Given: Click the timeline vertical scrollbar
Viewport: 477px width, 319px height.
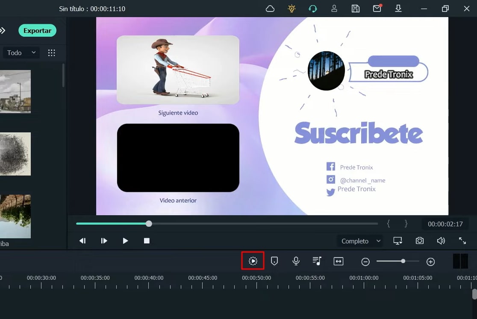Looking at the screenshot, I should pyautogui.click(x=474, y=294).
